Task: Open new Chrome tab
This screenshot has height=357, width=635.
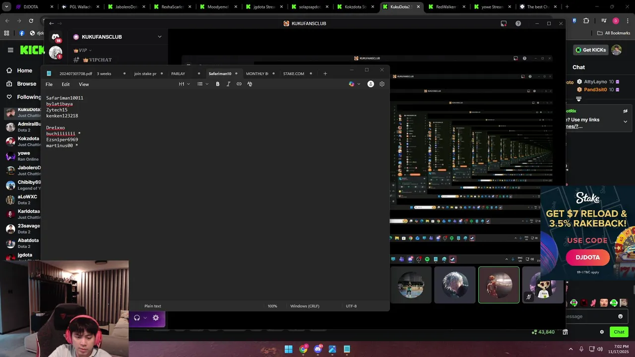Action: (x=567, y=7)
